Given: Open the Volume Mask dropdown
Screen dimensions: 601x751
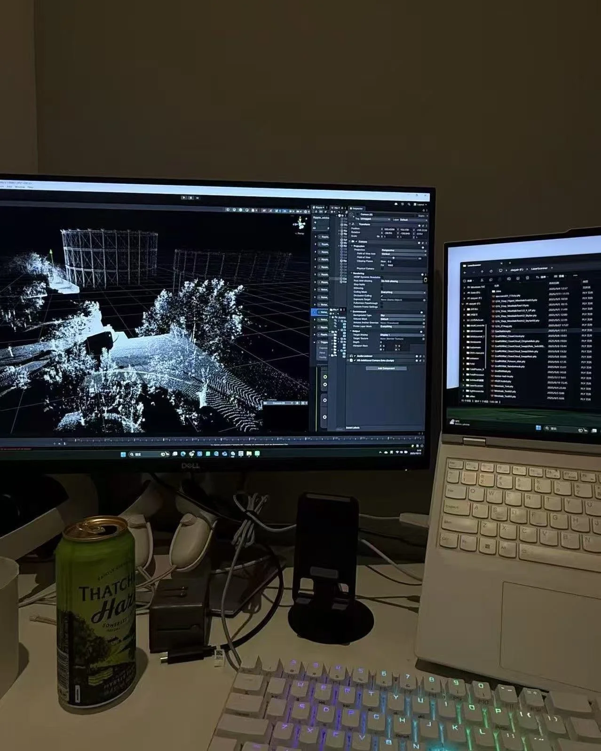Looking at the screenshot, I should (403, 319).
